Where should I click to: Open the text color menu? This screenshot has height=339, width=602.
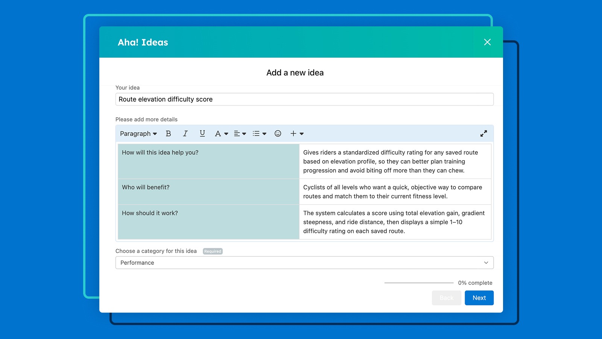[x=221, y=134]
